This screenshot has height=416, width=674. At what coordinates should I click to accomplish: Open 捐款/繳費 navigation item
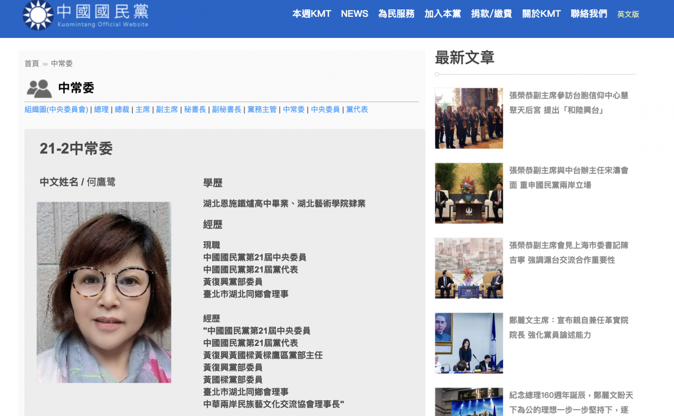click(x=491, y=14)
